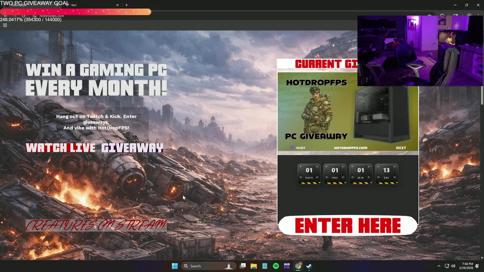The height and width of the screenshot is (272, 484).
Task: Click the HotDropFPS PC Giveaway banner image
Action: coord(348,112)
